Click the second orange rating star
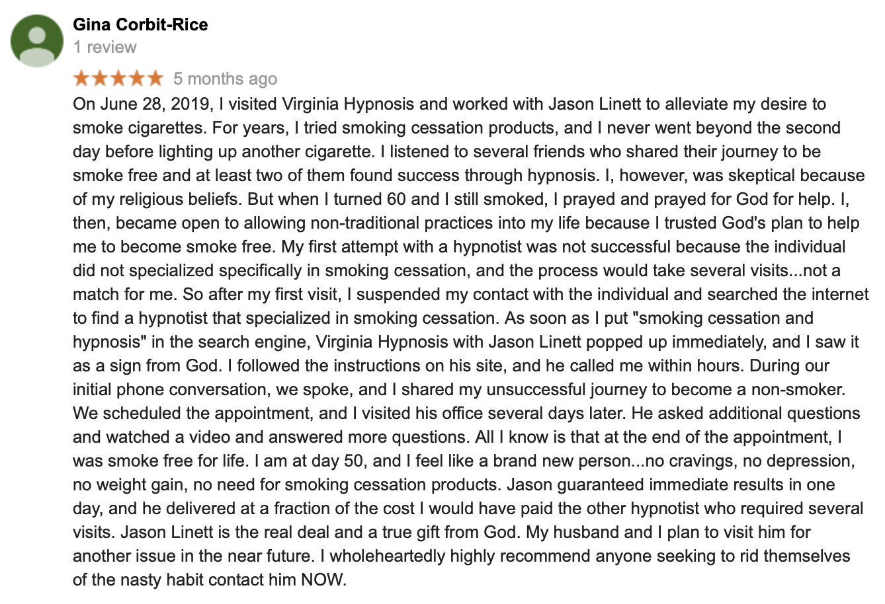The image size is (885, 604). pyautogui.click(x=100, y=79)
